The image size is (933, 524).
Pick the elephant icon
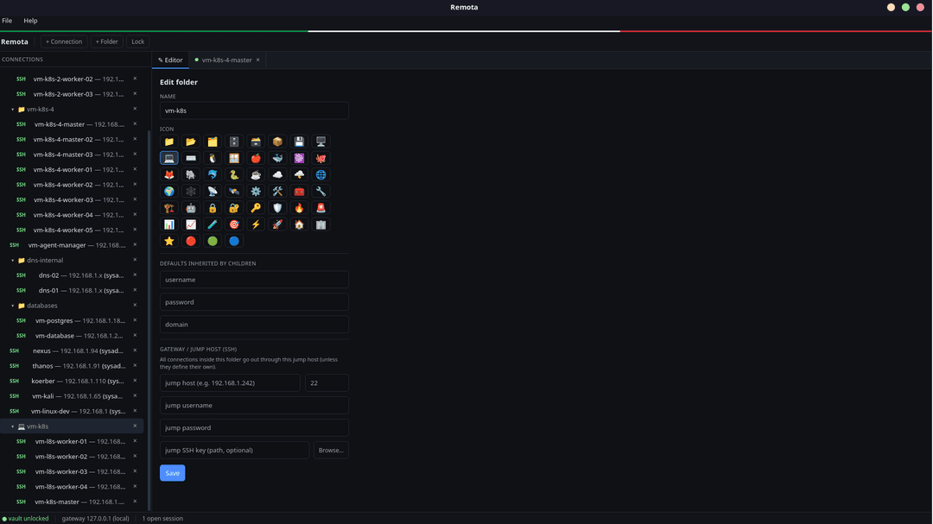point(190,175)
